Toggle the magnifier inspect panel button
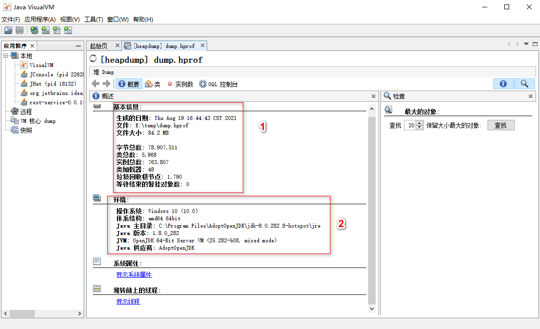The height and width of the screenshot is (329, 540). click(x=524, y=84)
